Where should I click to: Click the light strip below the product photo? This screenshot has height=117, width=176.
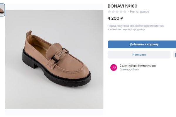tap(54, 112)
